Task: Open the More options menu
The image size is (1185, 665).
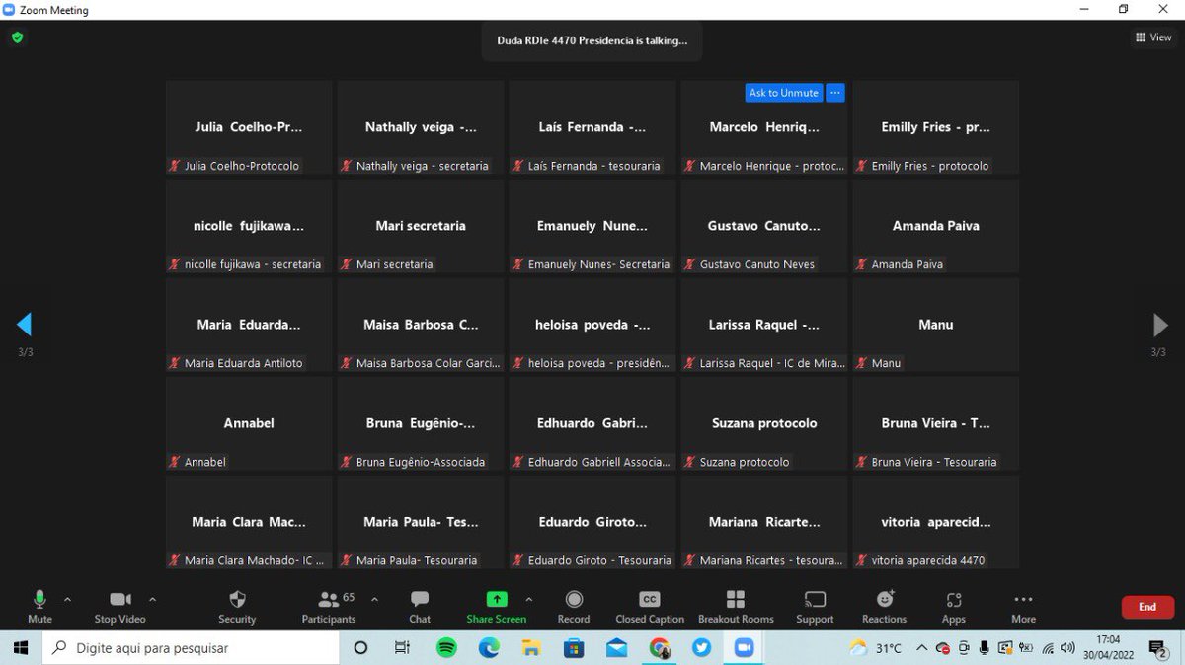Action: click(x=1023, y=606)
